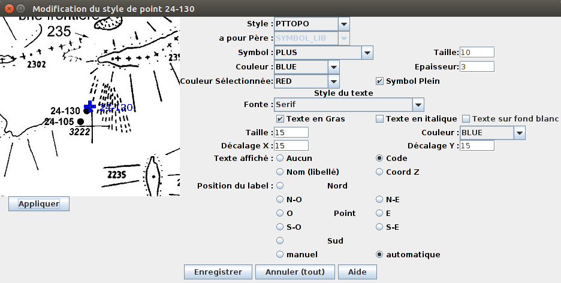
Task: Open Couleur Sélectionnée RED dropdown
Action: click(334, 81)
